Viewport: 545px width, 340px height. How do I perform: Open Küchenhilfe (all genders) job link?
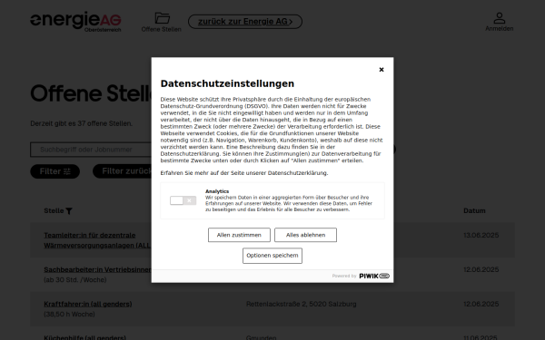(x=84, y=337)
